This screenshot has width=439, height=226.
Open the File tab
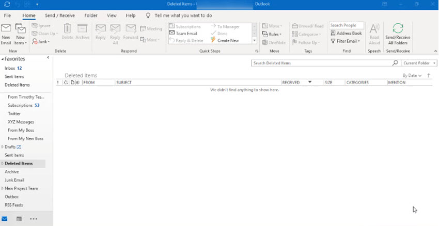tap(7, 15)
